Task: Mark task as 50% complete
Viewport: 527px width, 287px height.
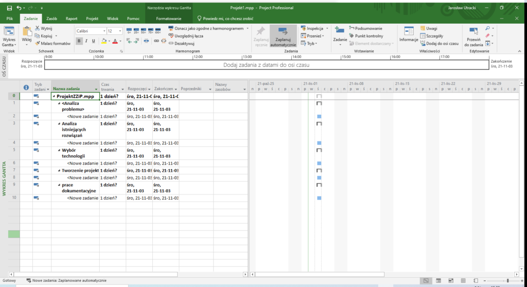Action: tap(144, 31)
